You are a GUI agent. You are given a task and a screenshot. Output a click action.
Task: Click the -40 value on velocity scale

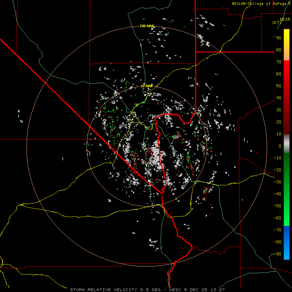[x=277, y=194]
